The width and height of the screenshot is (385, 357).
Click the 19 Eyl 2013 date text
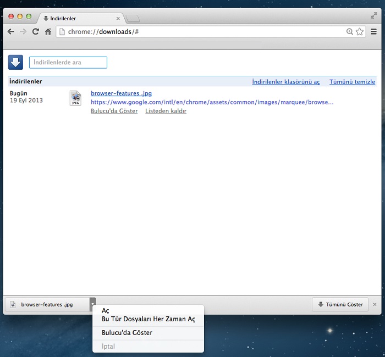pos(26,101)
